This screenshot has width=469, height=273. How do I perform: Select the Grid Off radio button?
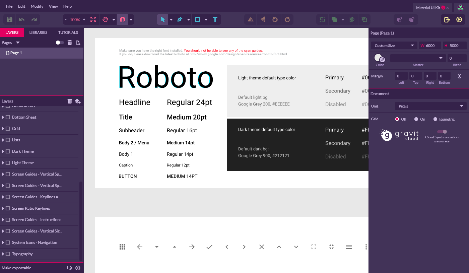397,119
